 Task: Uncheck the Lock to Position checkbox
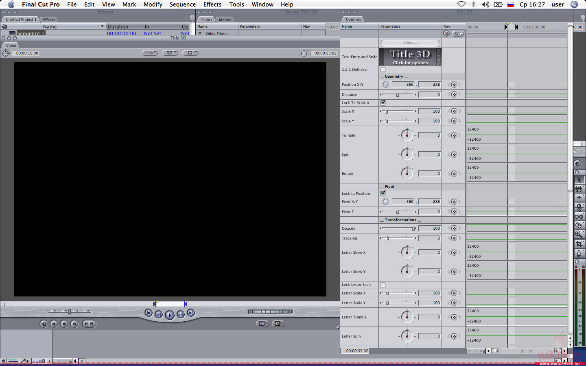coord(383,193)
